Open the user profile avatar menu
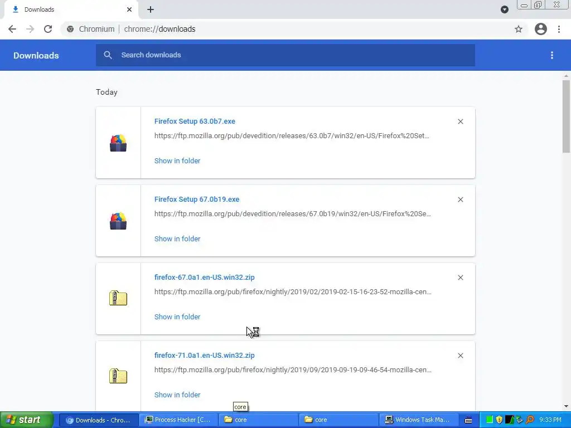The height and width of the screenshot is (428, 571). point(541,29)
